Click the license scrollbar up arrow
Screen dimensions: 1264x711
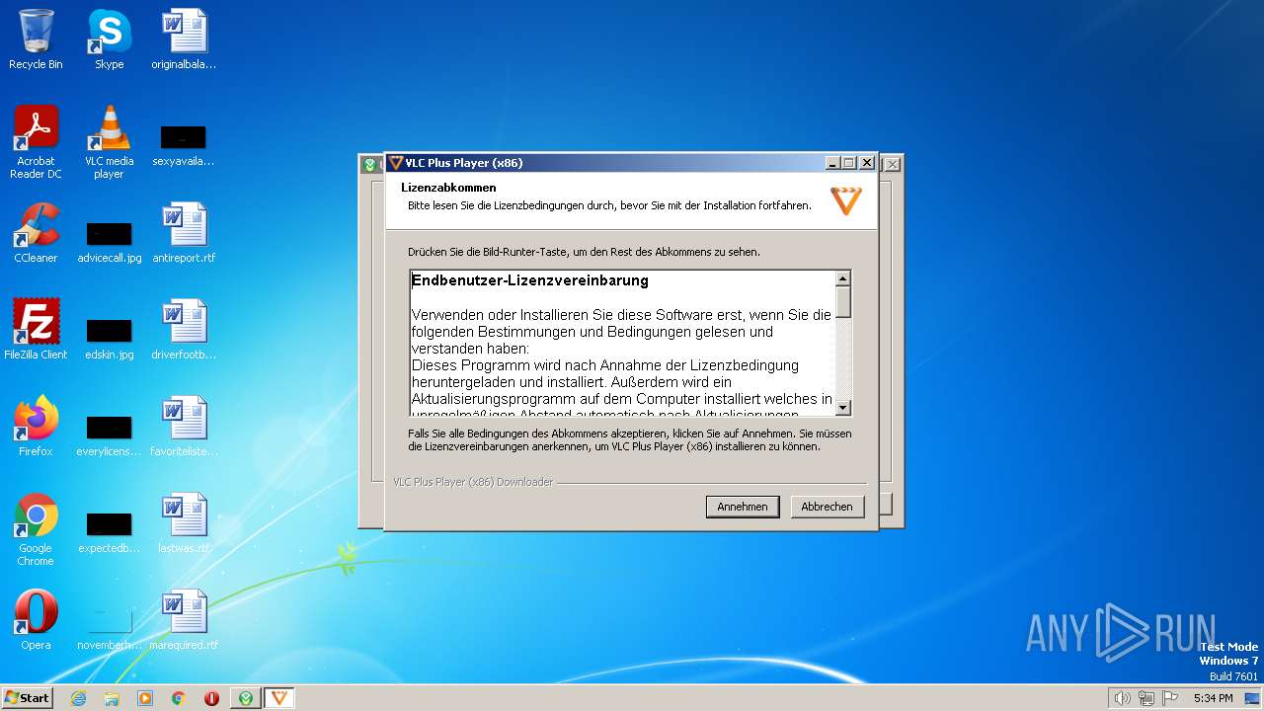[x=843, y=278]
